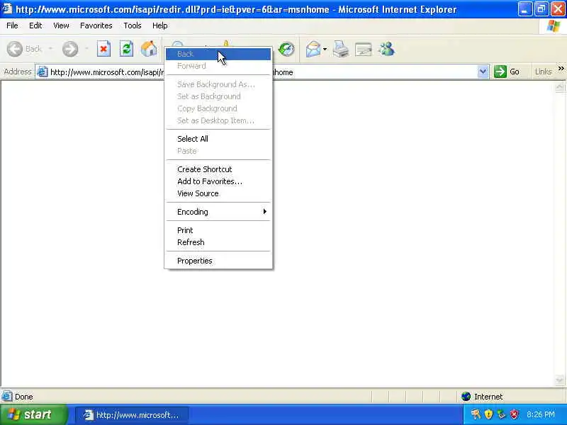
Task: Open the Tools menu
Action: point(133,25)
